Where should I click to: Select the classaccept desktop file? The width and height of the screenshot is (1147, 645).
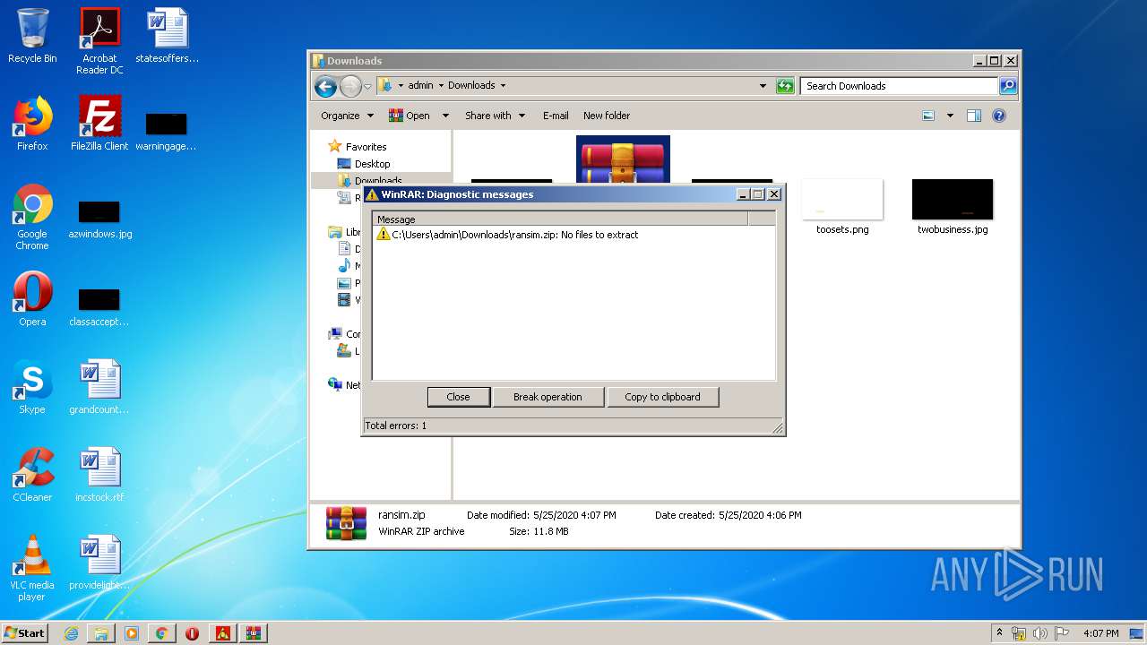coord(99,308)
